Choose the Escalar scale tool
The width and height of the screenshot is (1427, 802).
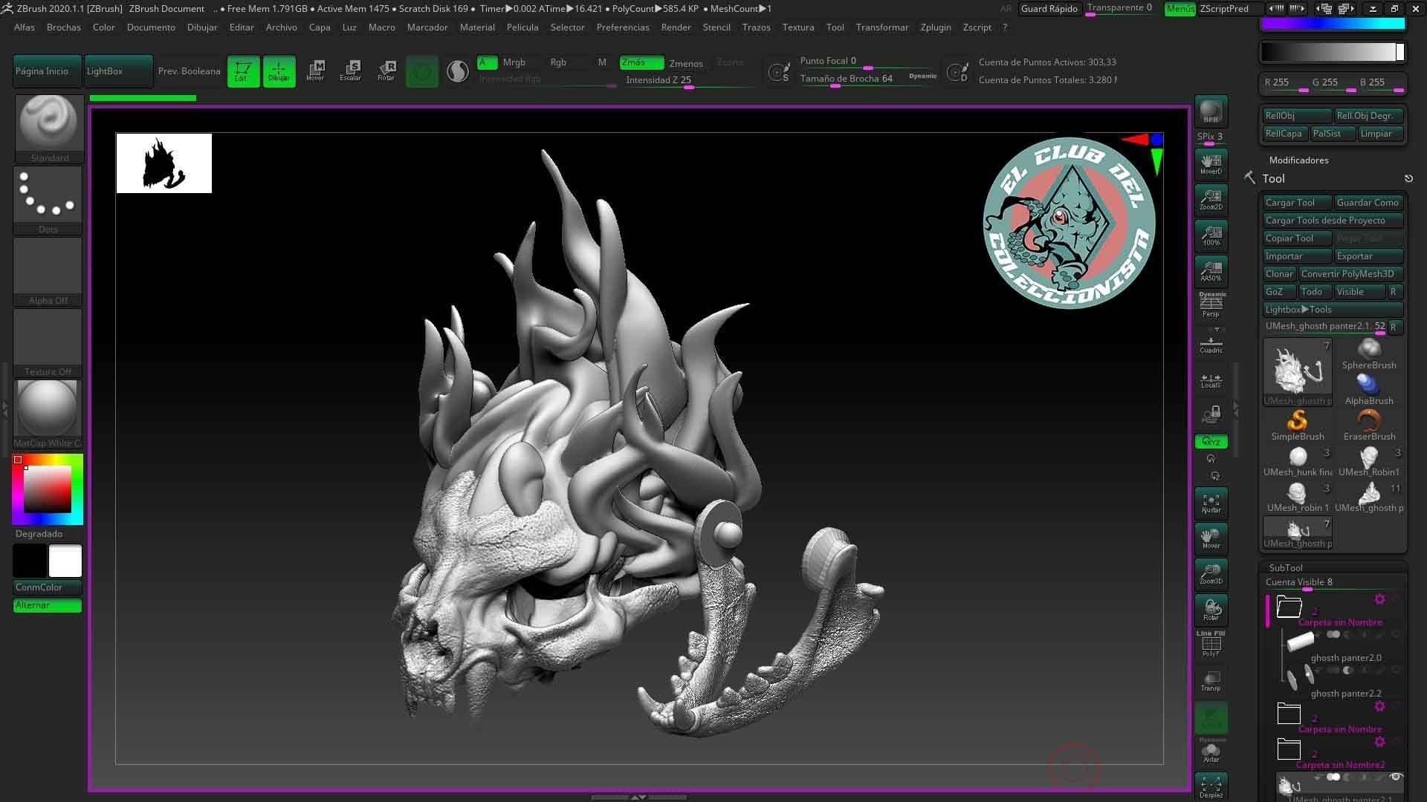[351, 71]
